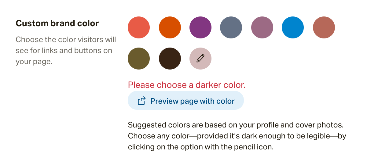Select the slate gray-blue color swatch
This screenshot has width=382, height=161.
tap(231, 27)
